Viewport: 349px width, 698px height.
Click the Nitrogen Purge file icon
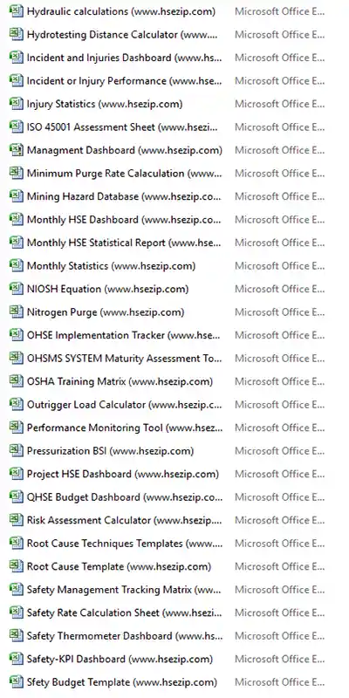[x=17, y=312]
